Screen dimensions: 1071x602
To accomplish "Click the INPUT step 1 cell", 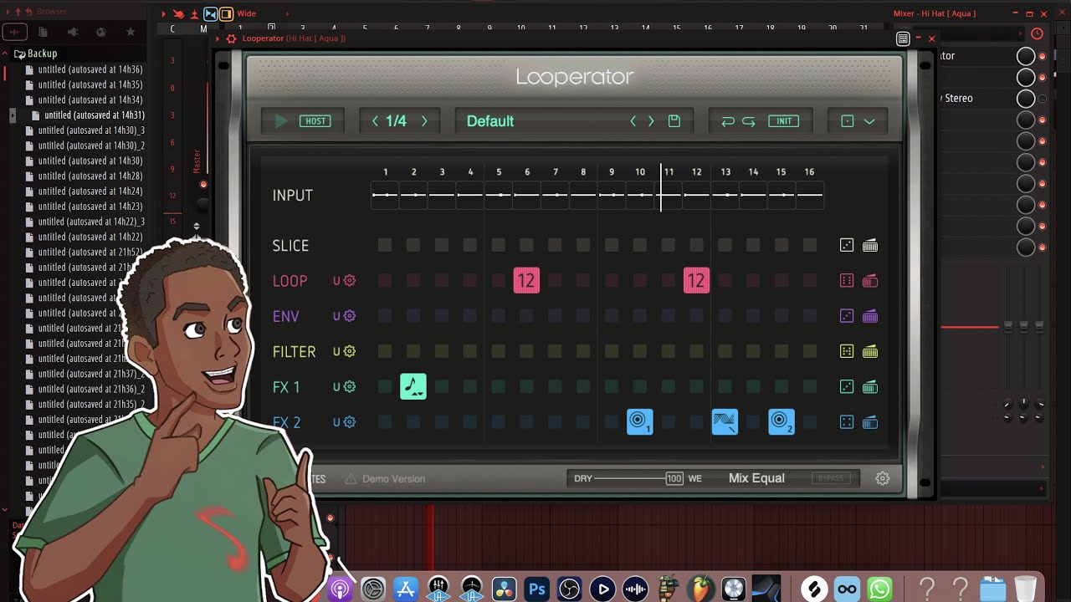I will point(385,195).
